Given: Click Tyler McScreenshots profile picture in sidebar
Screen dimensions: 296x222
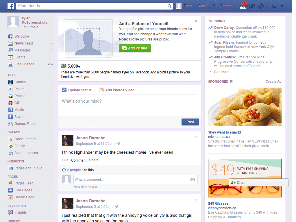Looking at the screenshot, I should click(x=13, y=22).
